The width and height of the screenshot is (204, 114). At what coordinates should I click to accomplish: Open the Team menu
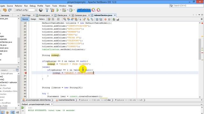tap(47, 6)
